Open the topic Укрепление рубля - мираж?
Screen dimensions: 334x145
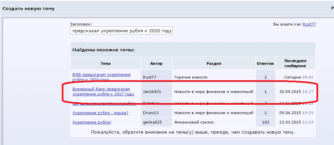(x=100, y=113)
